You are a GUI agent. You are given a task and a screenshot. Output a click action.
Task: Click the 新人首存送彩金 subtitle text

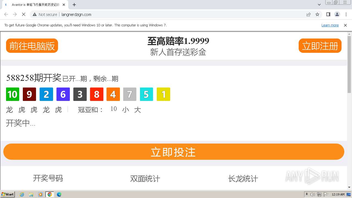point(178,52)
